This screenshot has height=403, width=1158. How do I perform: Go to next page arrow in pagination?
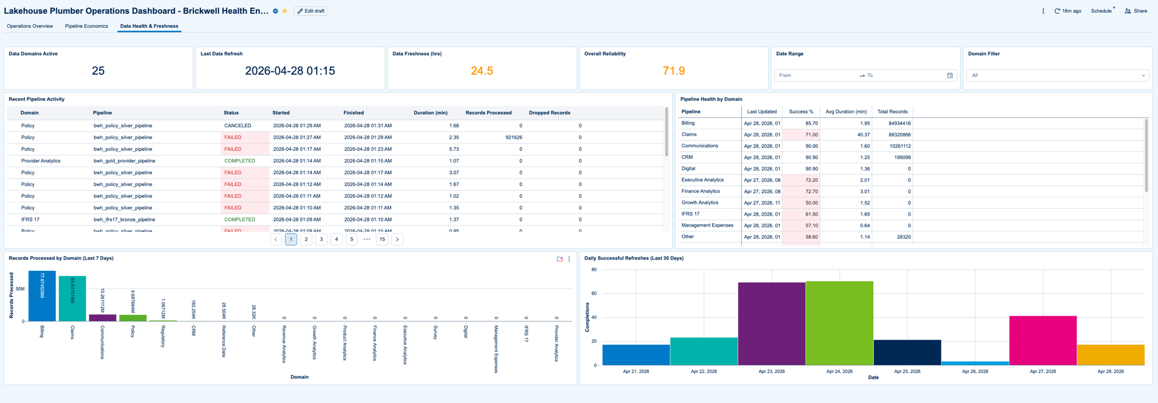[x=397, y=239]
